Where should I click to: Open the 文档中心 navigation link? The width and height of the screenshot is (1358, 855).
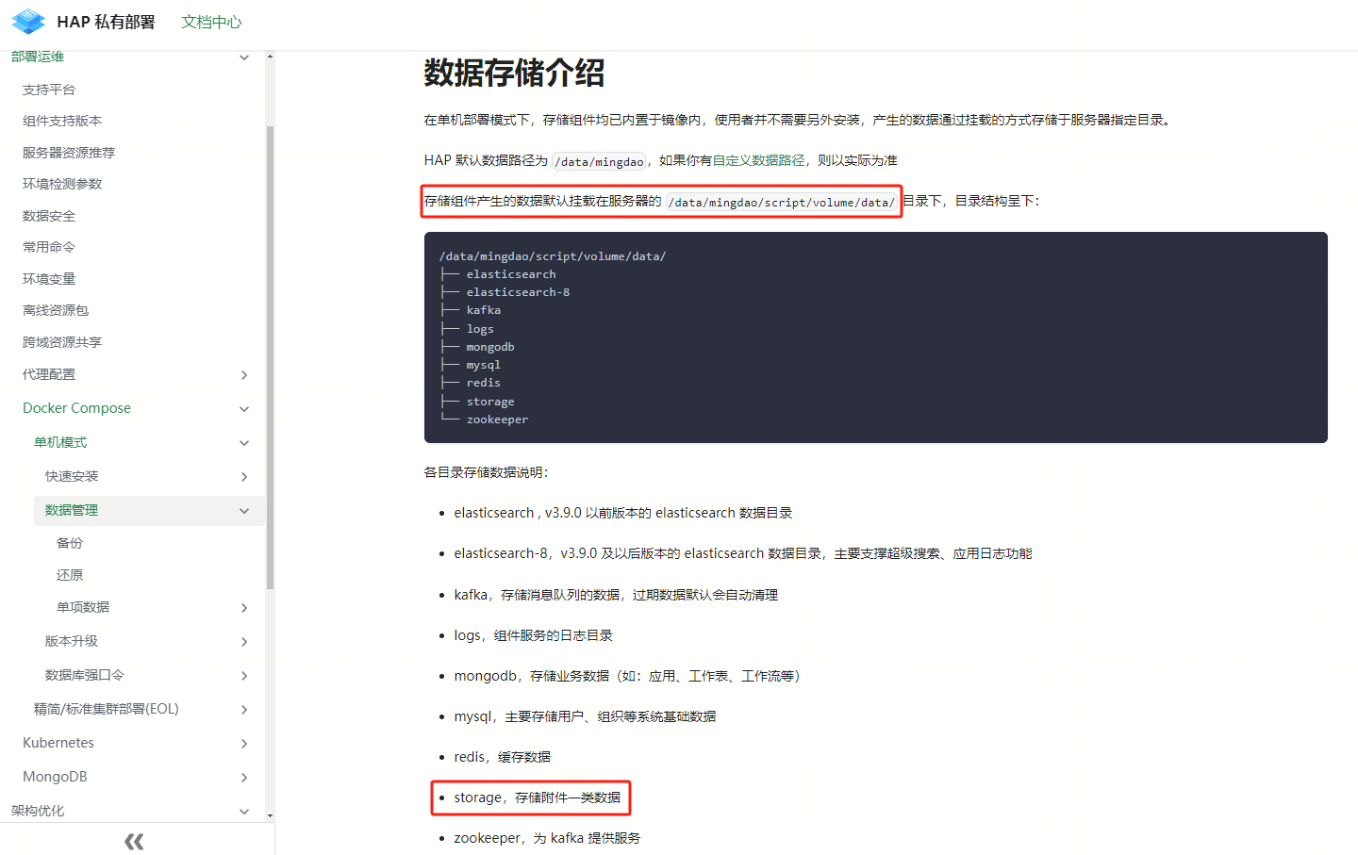(211, 22)
